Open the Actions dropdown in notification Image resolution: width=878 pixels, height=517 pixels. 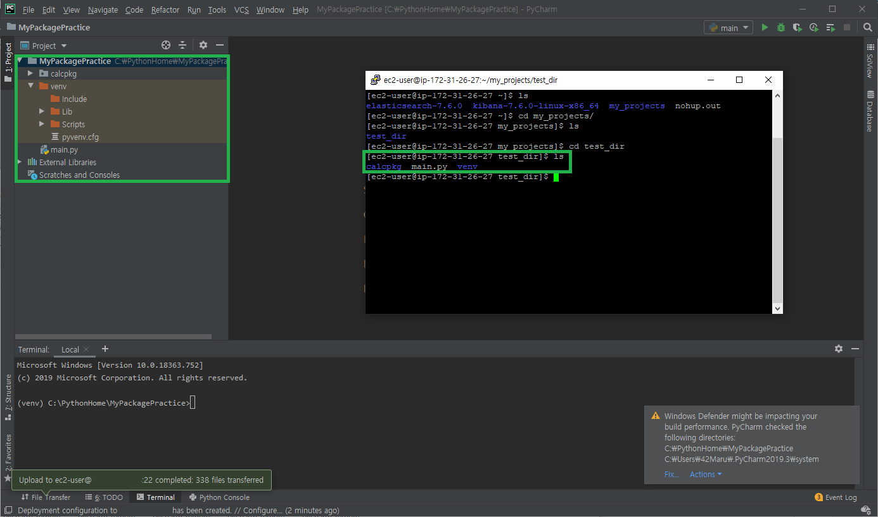(x=706, y=475)
